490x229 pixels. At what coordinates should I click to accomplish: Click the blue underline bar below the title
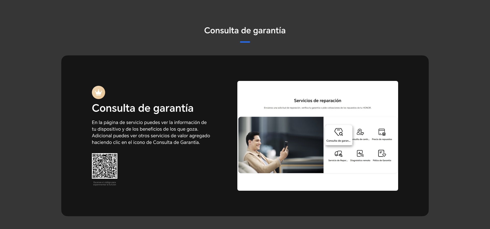tap(245, 42)
